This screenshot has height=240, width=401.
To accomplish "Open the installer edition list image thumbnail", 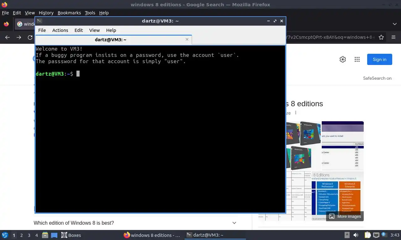I will pyautogui.click(x=343, y=146).
